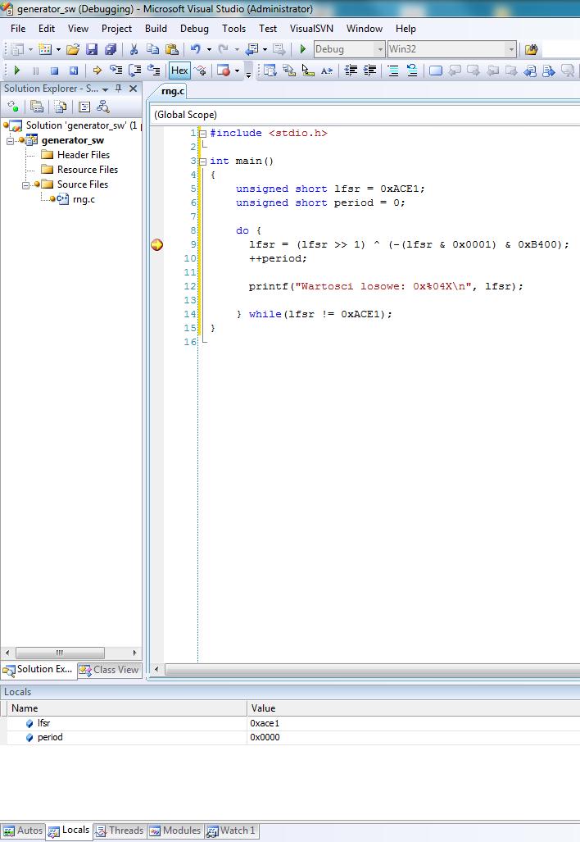Open Breakpoints window dropdown arrow
Viewport: 580px width, 842px height.
point(237,71)
